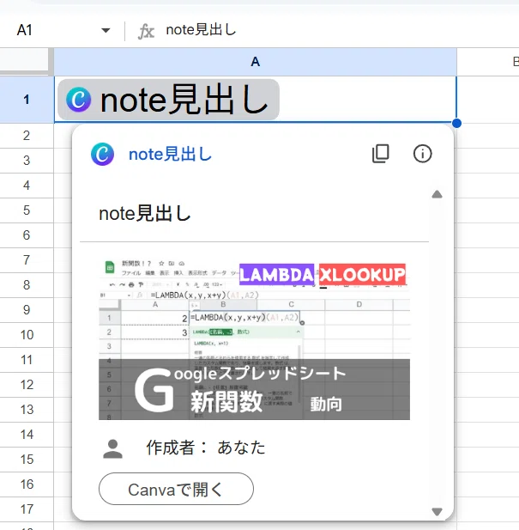Select row 7 header
Viewport: 519px width, 530px height.
(27, 260)
